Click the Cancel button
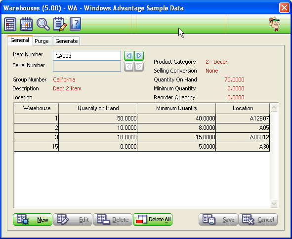This screenshot has width=292, height=239. (x=258, y=220)
